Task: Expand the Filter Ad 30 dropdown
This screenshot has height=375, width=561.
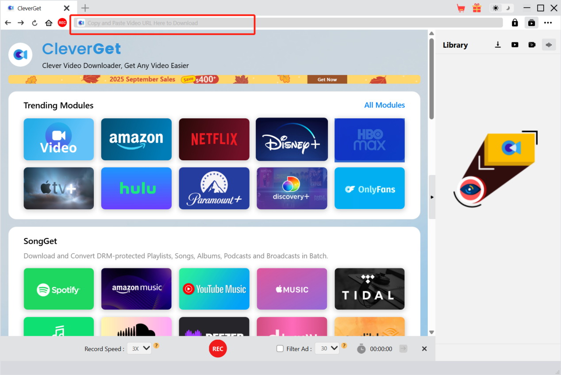Action: (327, 348)
